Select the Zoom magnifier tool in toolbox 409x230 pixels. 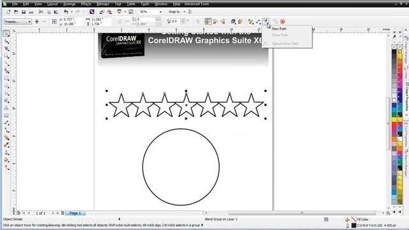point(6,56)
